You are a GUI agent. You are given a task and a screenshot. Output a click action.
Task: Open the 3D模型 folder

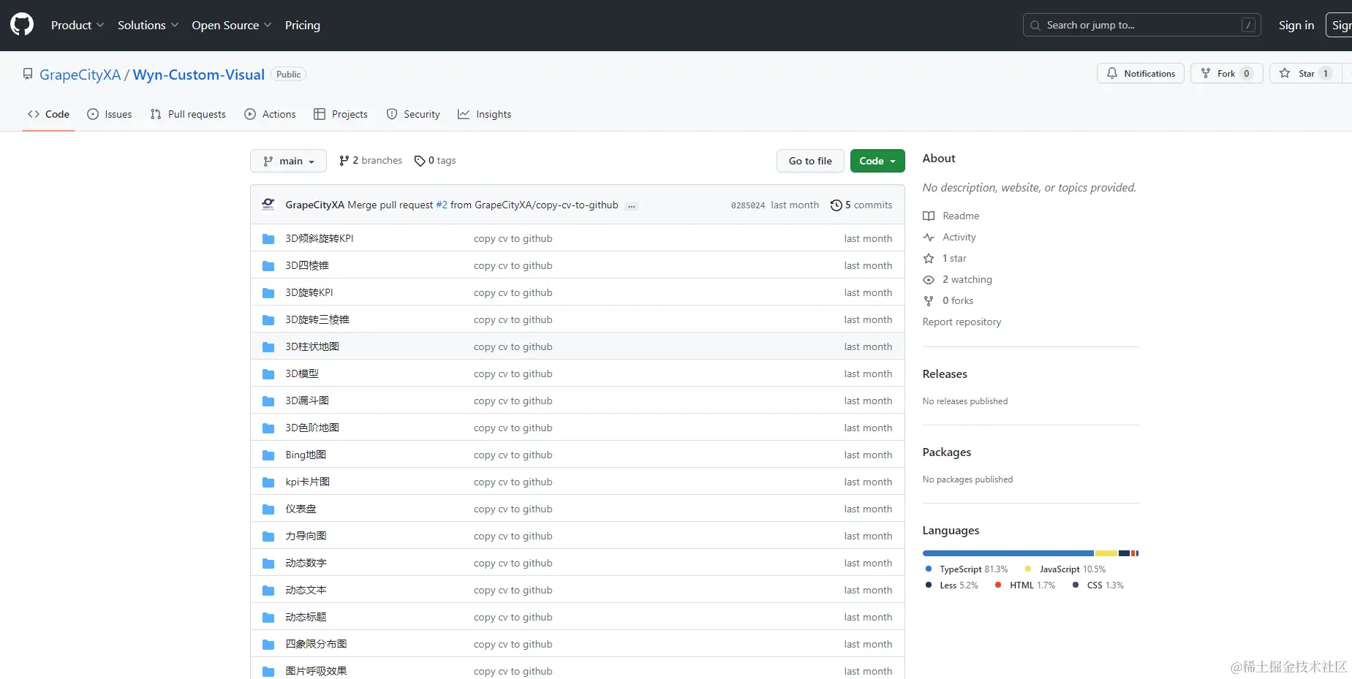[x=302, y=373]
